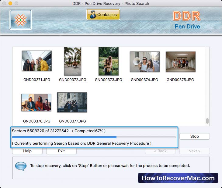The image size is (222, 188).
Task: Go back with the < Back button
Action: click(x=160, y=151)
